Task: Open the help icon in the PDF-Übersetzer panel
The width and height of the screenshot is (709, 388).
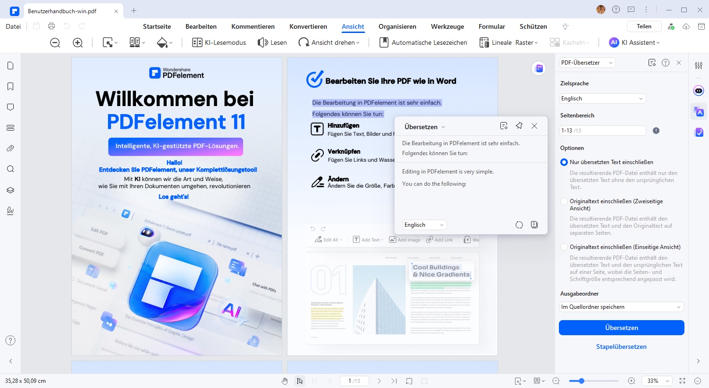Action: click(666, 63)
